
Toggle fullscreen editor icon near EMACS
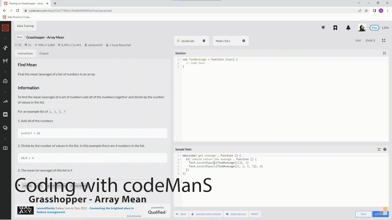tap(383, 41)
